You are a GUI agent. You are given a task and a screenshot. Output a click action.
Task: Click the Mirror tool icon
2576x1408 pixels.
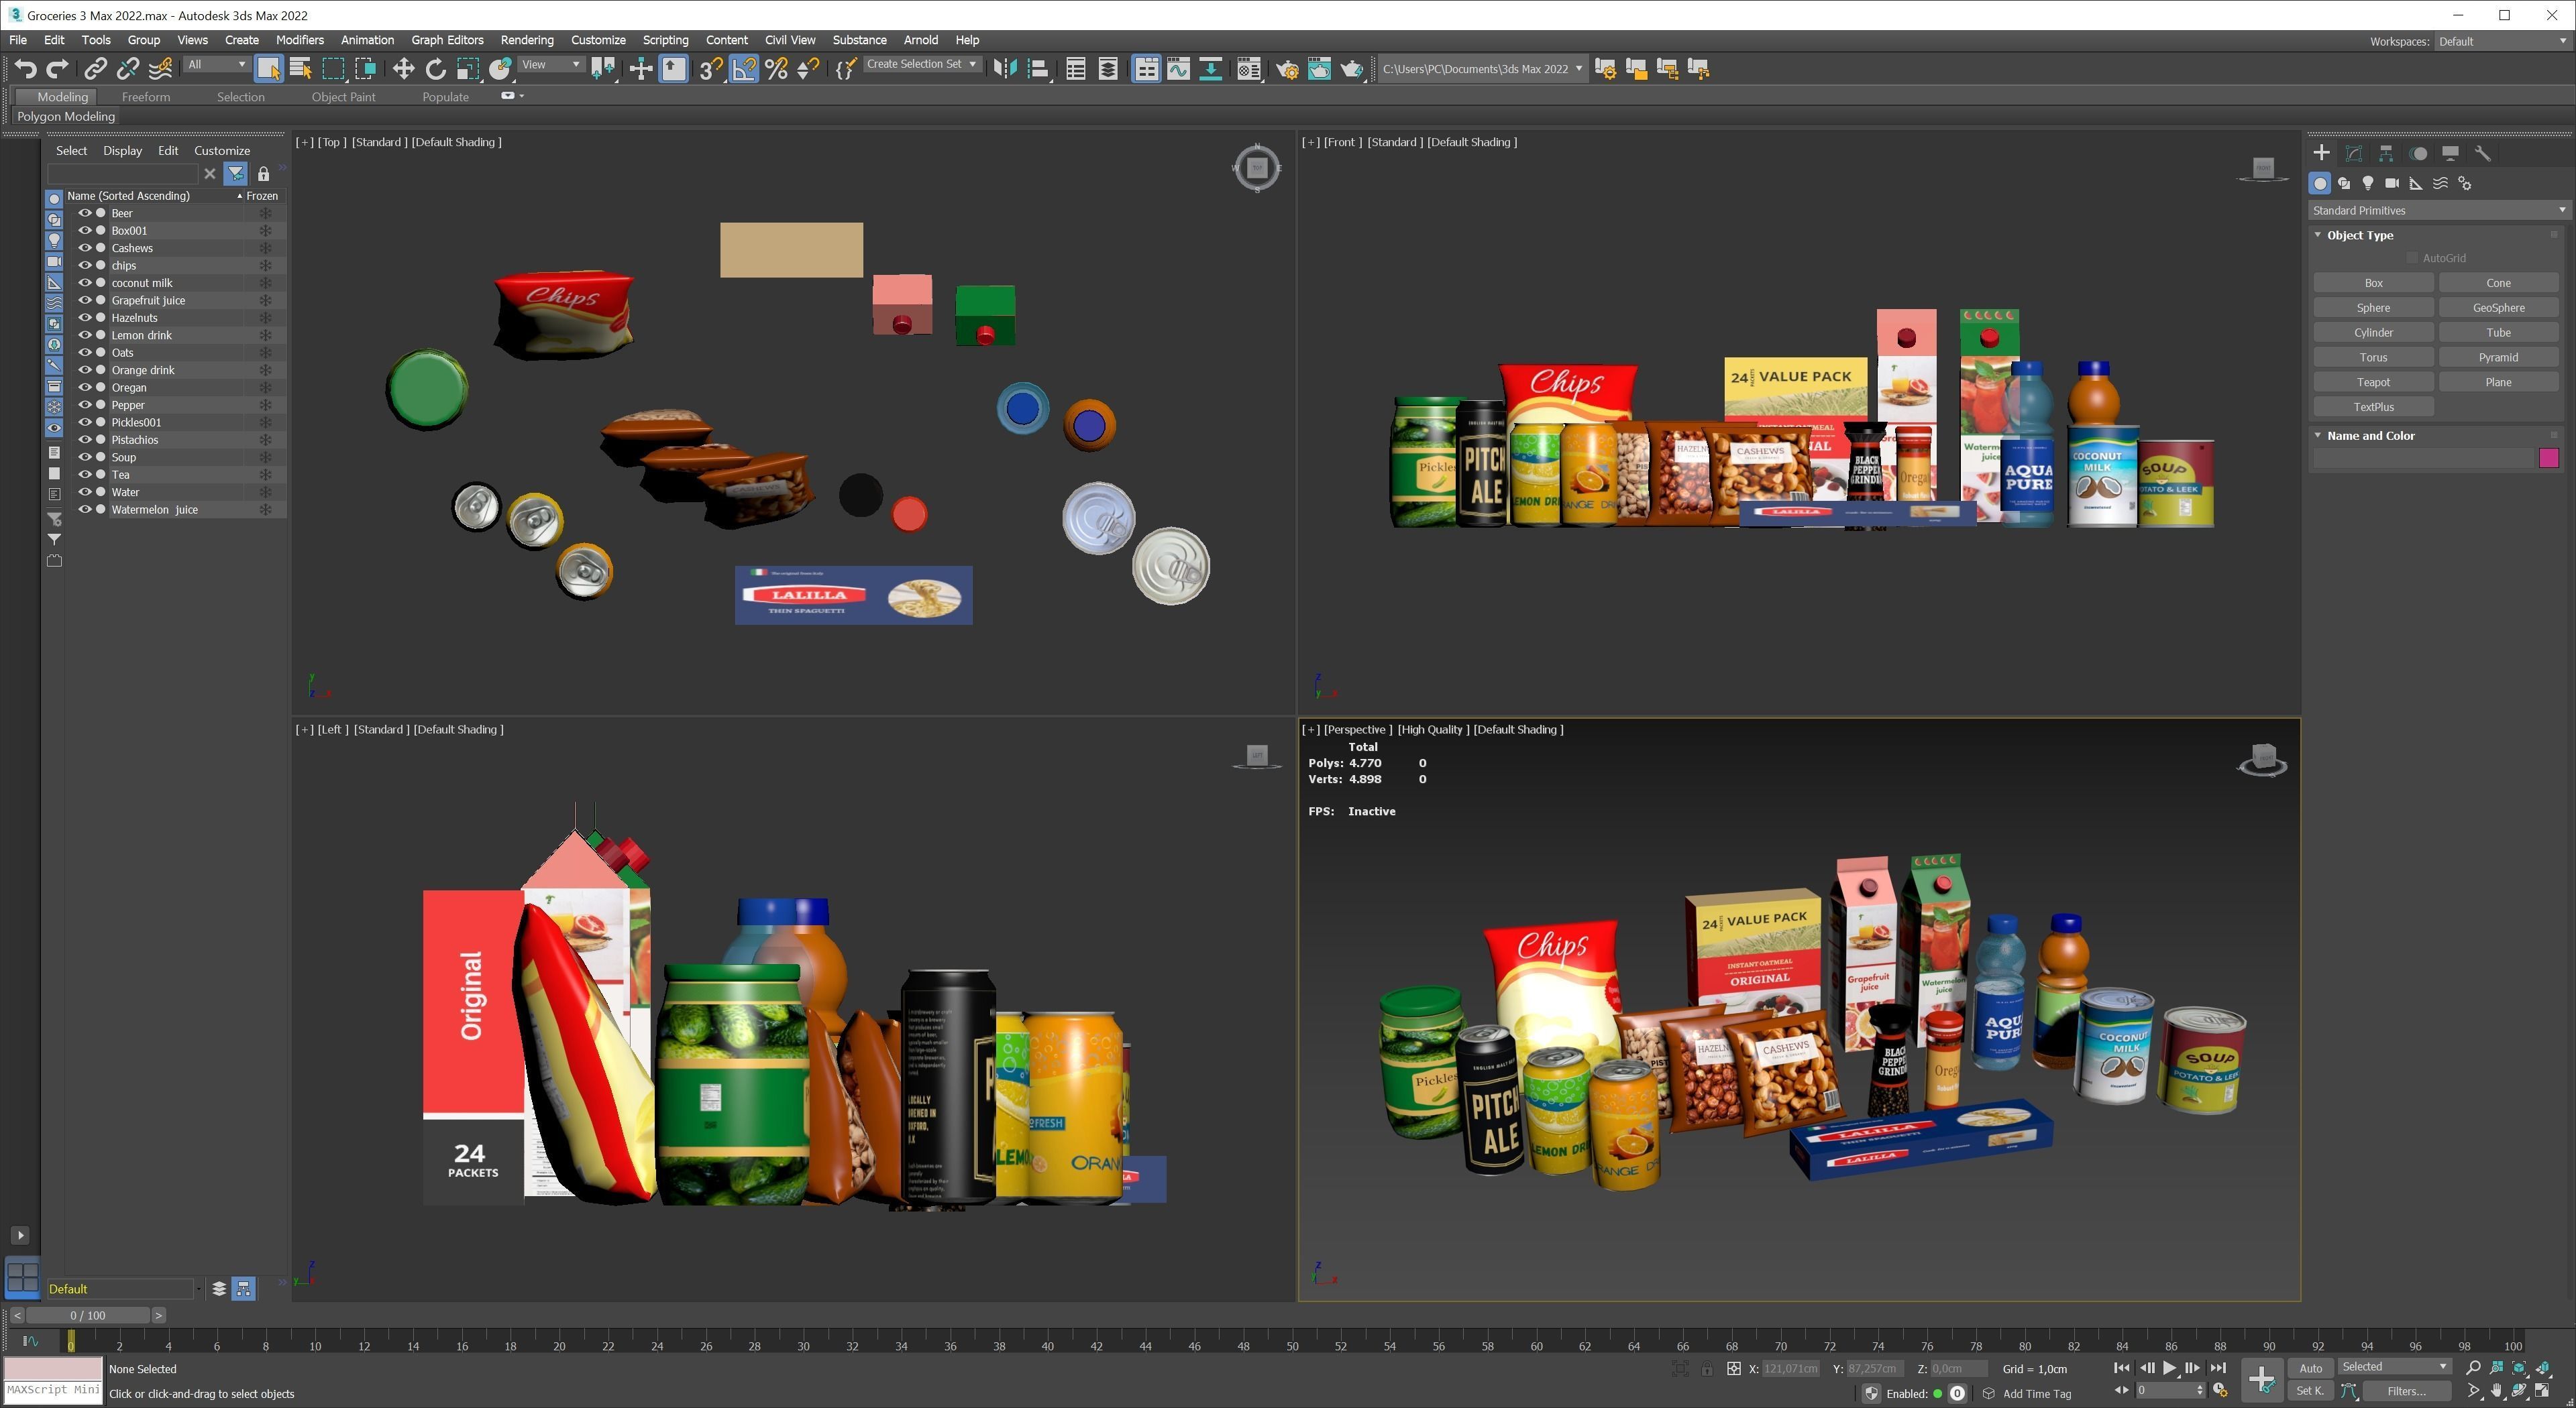(1005, 69)
